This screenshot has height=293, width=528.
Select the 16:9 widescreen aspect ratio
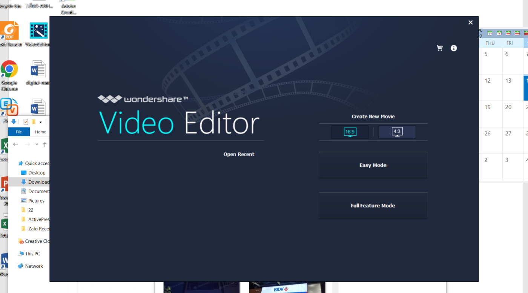click(350, 132)
